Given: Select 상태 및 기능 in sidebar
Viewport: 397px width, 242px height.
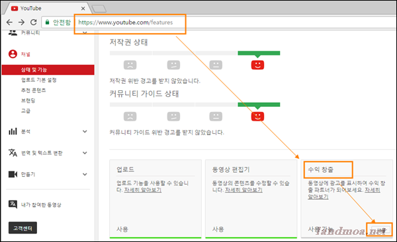Looking at the screenshot, I should tap(48, 70).
